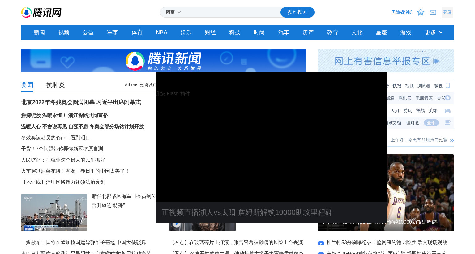Open 干货!7个问题 antigen test article
This screenshot has height=254, width=475.
point(62,149)
